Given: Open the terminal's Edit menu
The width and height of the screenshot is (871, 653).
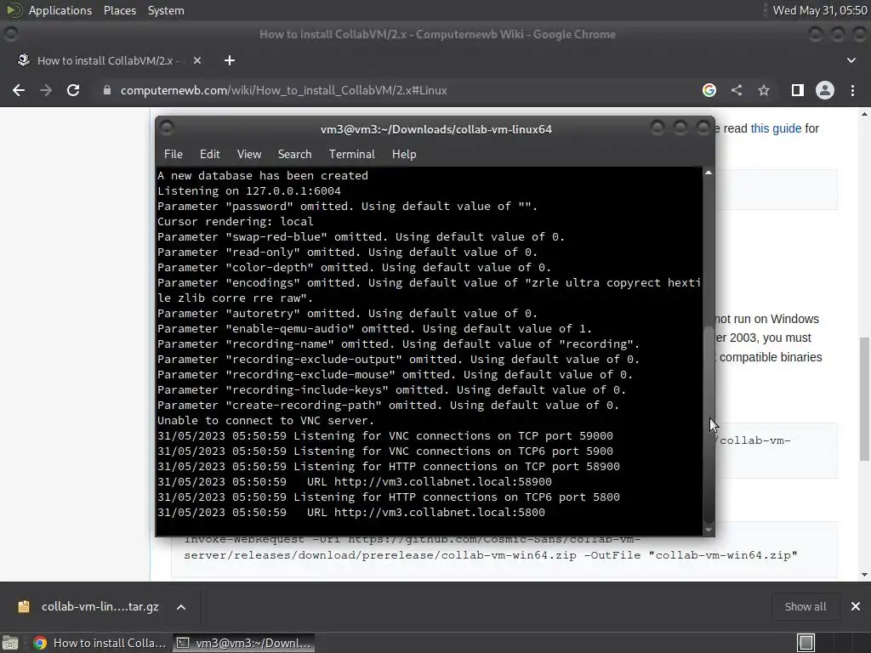Looking at the screenshot, I should click(209, 155).
